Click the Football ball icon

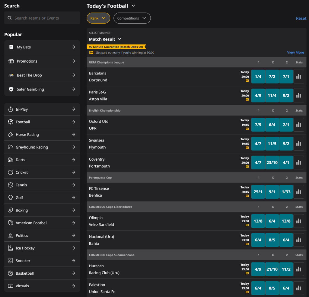click(x=11, y=122)
